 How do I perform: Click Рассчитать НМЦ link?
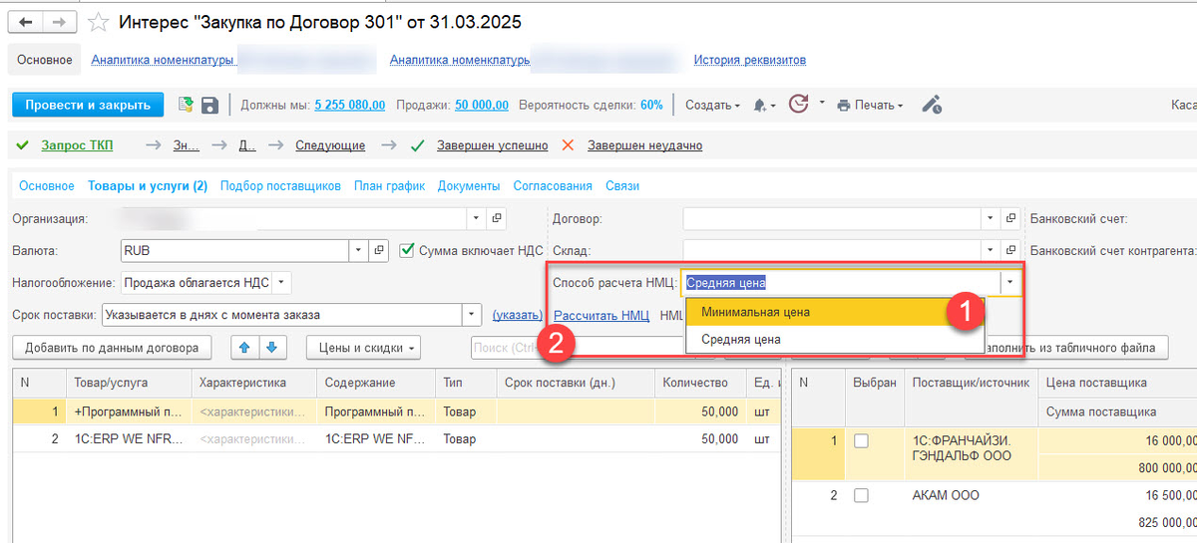(601, 315)
